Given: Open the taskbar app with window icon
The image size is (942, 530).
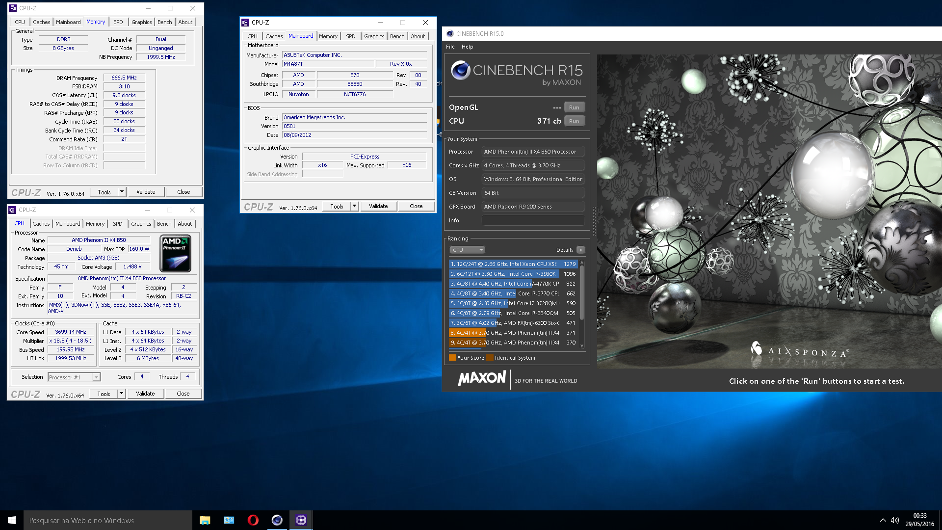Looking at the screenshot, I should pyautogui.click(x=229, y=520).
